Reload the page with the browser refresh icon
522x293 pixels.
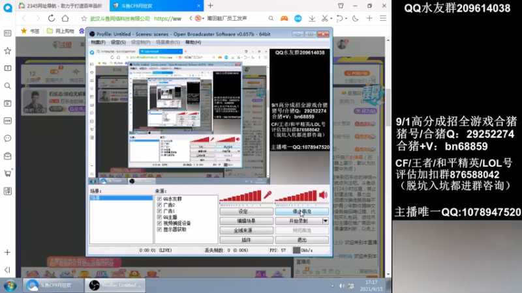[x=52, y=18]
